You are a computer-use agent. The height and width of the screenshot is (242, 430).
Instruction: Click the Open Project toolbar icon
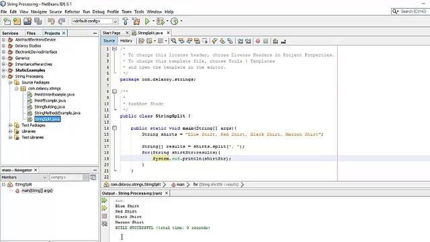point(28,21)
